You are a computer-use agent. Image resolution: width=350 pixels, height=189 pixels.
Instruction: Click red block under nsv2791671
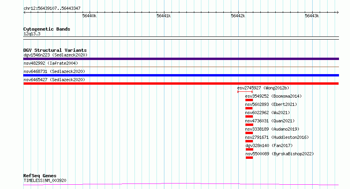[x=249, y=141]
